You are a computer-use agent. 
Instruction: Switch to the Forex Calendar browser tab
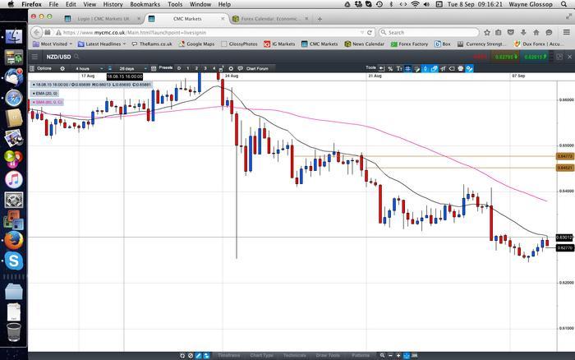(271, 19)
